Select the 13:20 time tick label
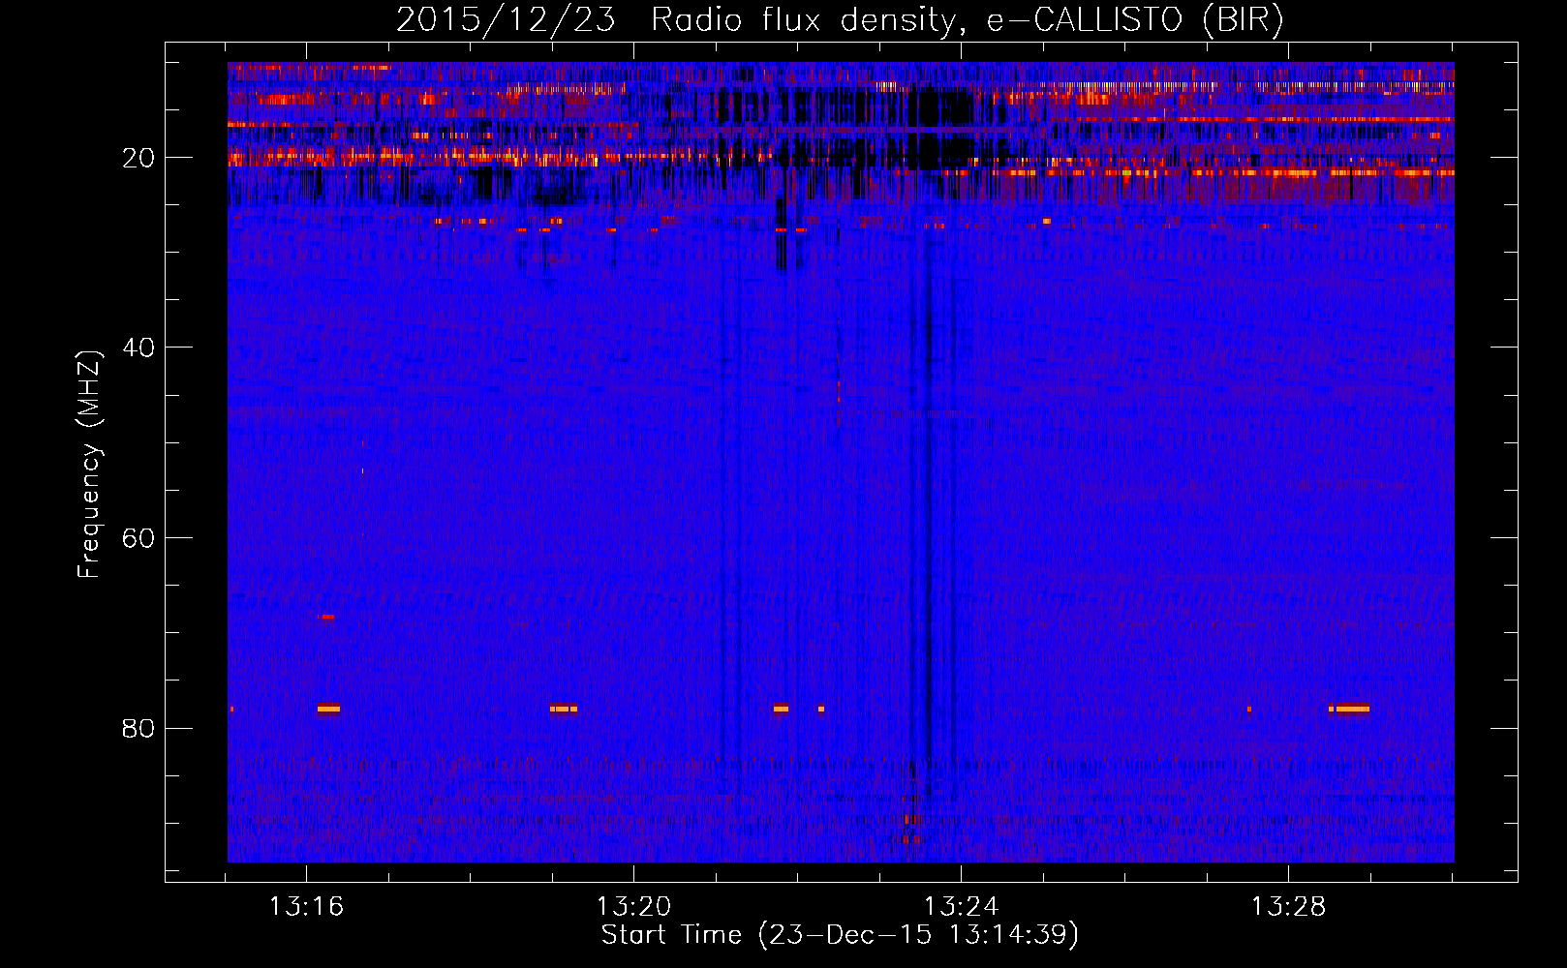This screenshot has height=968, width=1567. [x=633, y=907]
